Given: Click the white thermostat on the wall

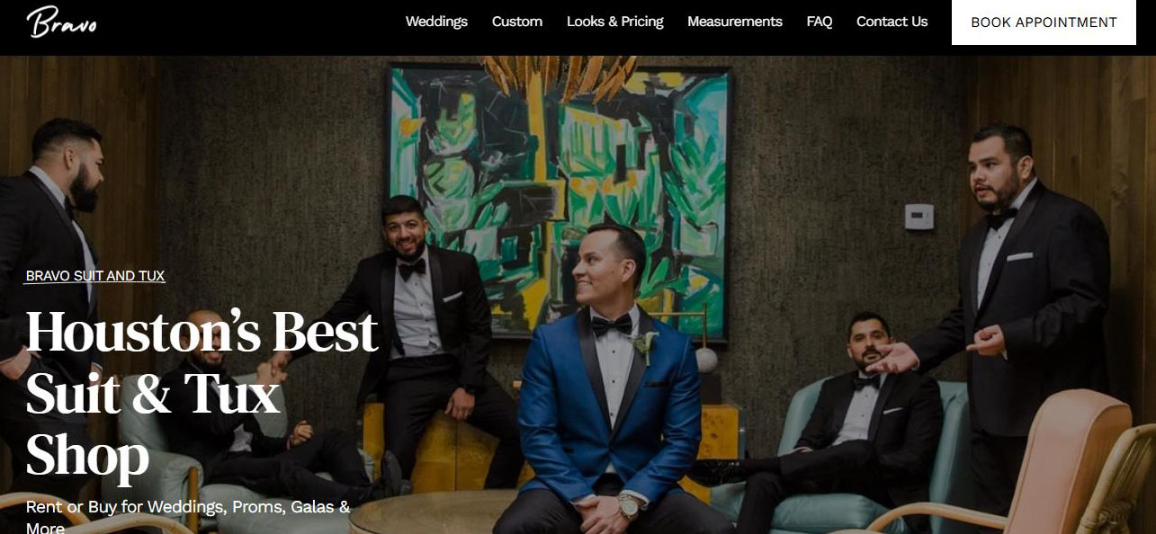Looking at the screenshot, I should (x=919, y=217).
